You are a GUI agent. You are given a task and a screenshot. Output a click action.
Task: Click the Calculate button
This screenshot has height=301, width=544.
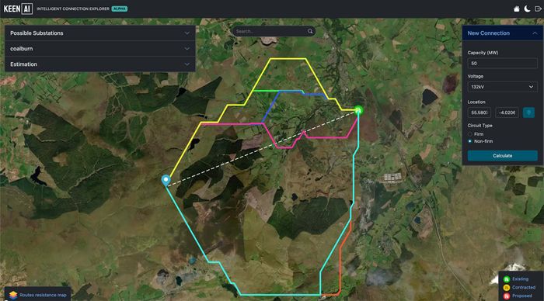(x=502, y=156)
